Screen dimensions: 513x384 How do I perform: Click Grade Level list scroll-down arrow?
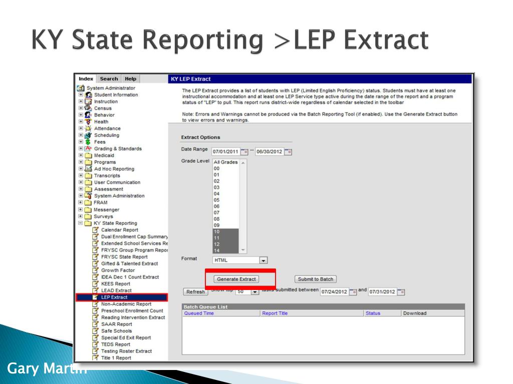pos(243,250)
